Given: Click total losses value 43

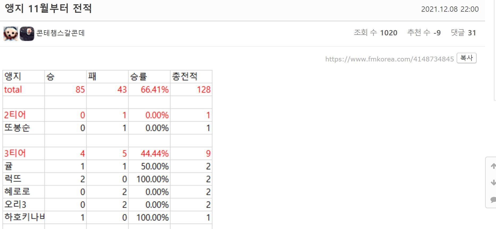Looking at the screenshot, I should tap(107, 90).
